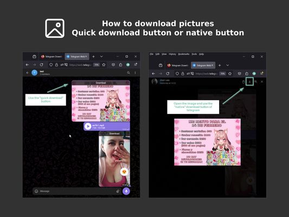Viewport: 289px width, 217px height.
Task: Click the green extension icon in left window
Action: pos(128,65)
